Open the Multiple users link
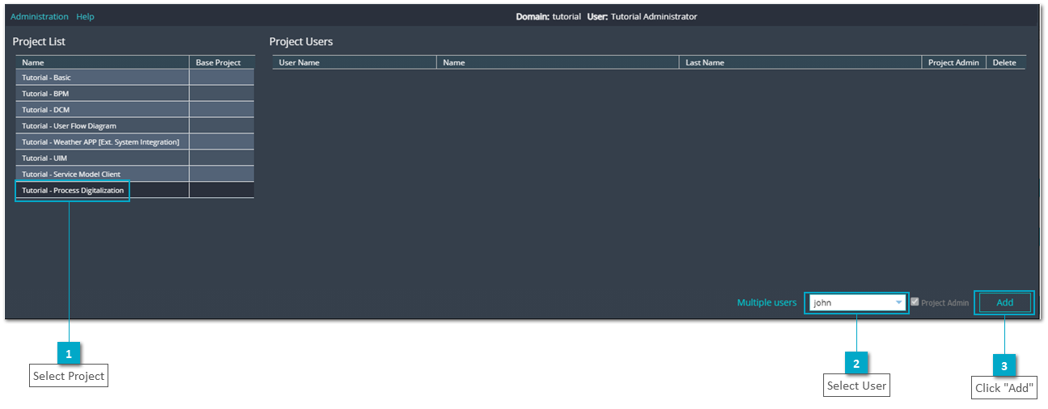This screenshot has width=1048, height=409. [767, 302]
